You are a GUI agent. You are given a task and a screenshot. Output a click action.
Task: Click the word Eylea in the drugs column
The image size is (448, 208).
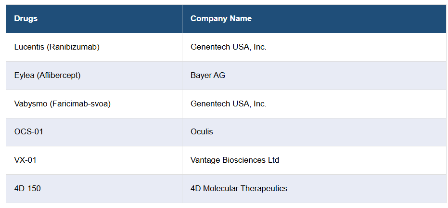24,76
